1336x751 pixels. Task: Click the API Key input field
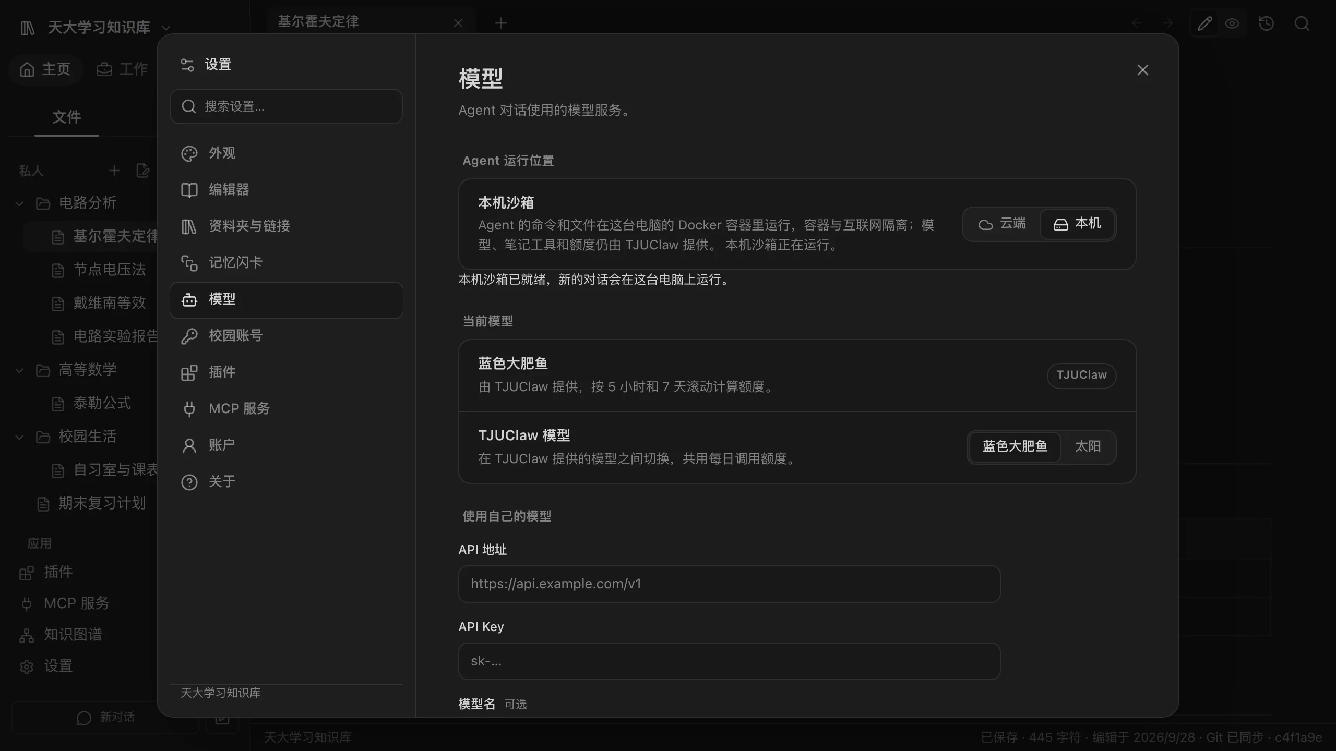[729, 661]
